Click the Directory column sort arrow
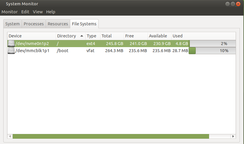 point(82,36)
